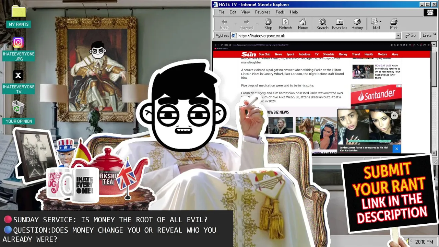Viewport: 439px width, 247px height.
Task: Click the Katie Price story thumbnail
Action: click(x=363, y=72)
